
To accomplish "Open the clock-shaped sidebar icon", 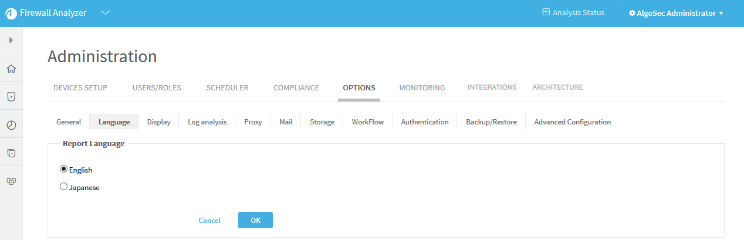I will 11,124.
